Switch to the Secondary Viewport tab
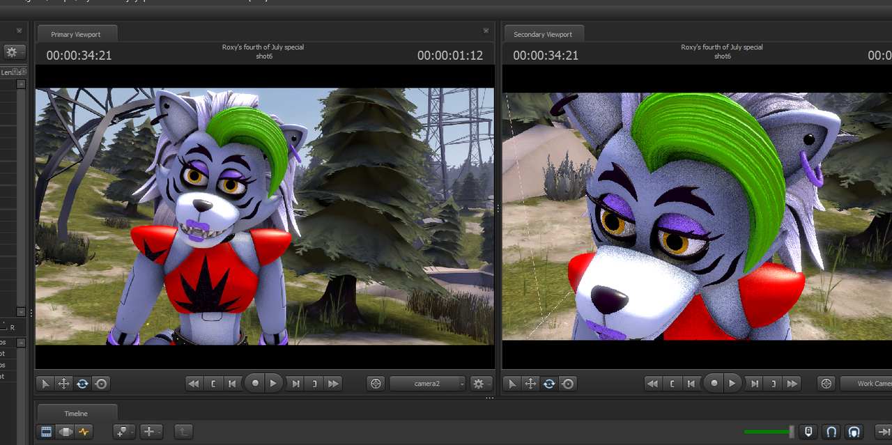Image resolution: width=892 pixels, height=445 pixels. click(x=543, y=34)
